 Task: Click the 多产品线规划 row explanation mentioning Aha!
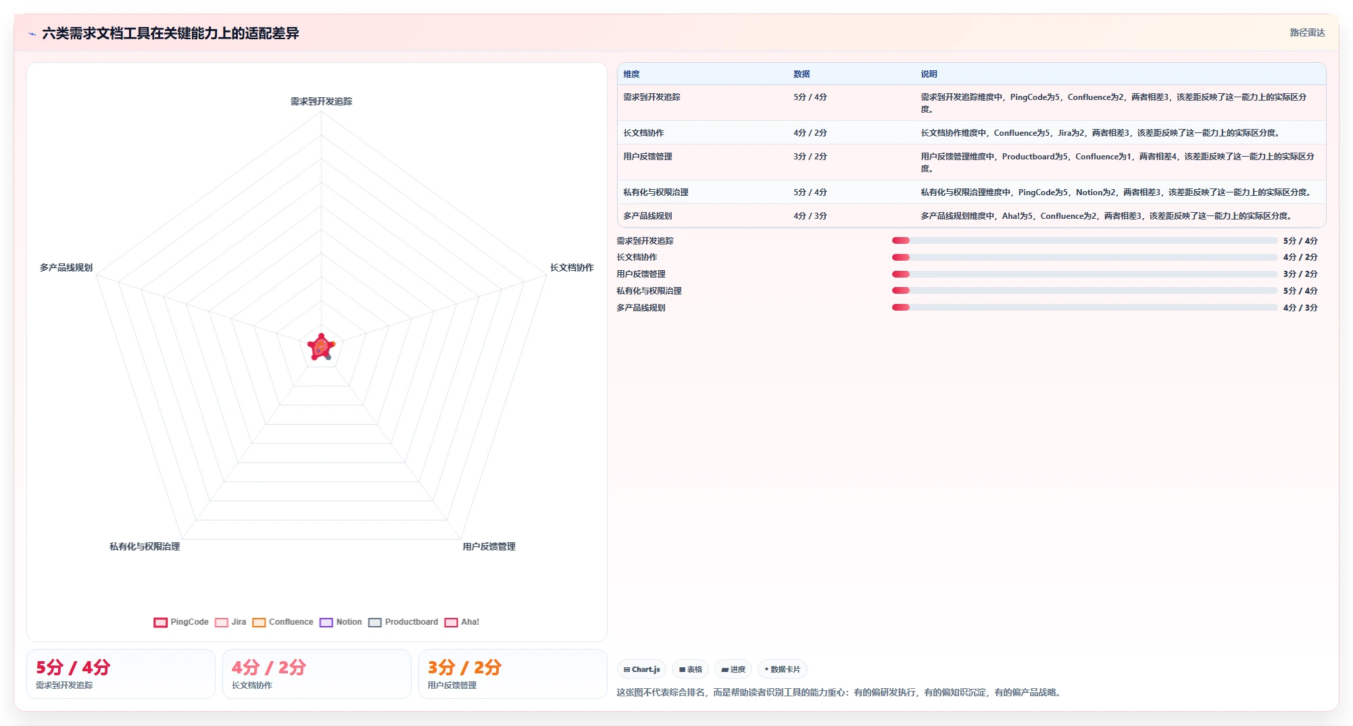(1107, 216)
